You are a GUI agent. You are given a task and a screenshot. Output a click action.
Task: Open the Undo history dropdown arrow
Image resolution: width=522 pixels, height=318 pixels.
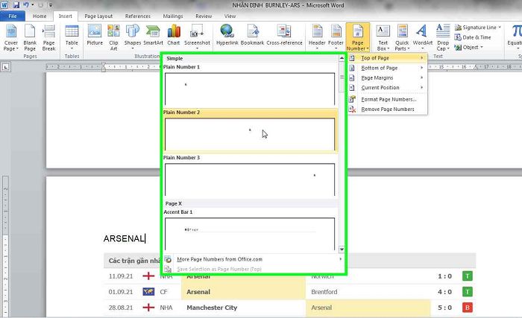[x=33, y=5]
